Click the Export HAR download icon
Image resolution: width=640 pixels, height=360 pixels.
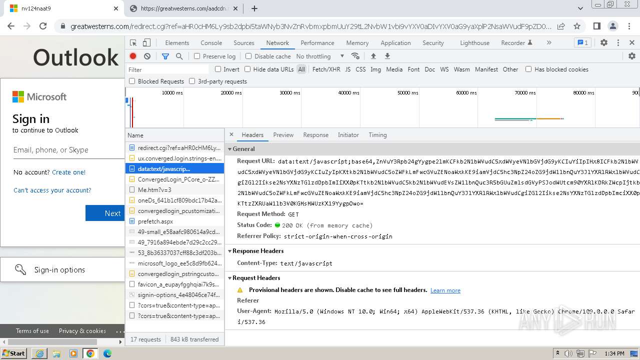point(387,56)
